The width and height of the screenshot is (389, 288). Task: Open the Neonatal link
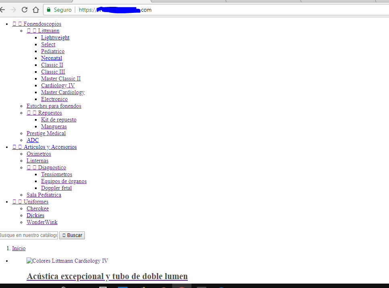51,58
